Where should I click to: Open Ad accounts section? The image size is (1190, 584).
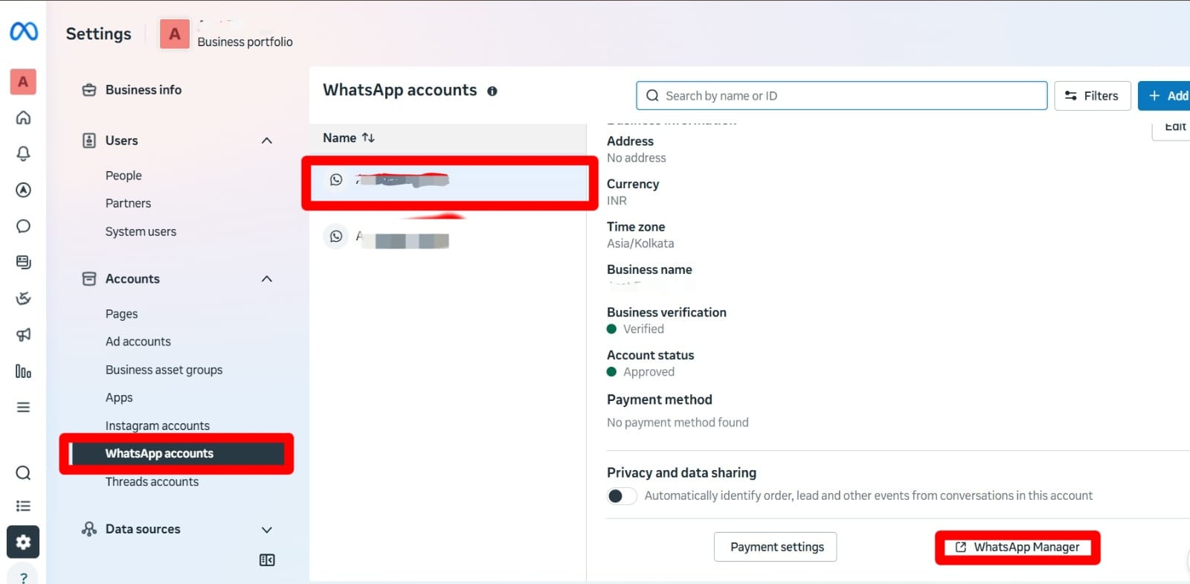tap(138, 341)
